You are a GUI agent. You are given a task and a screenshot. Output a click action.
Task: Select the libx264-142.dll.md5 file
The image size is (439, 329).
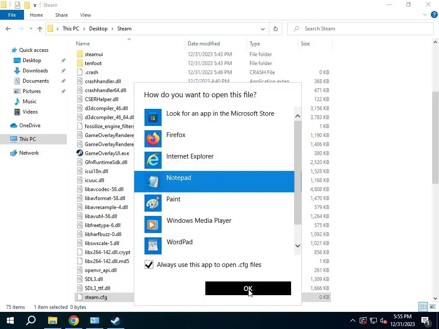107,261
